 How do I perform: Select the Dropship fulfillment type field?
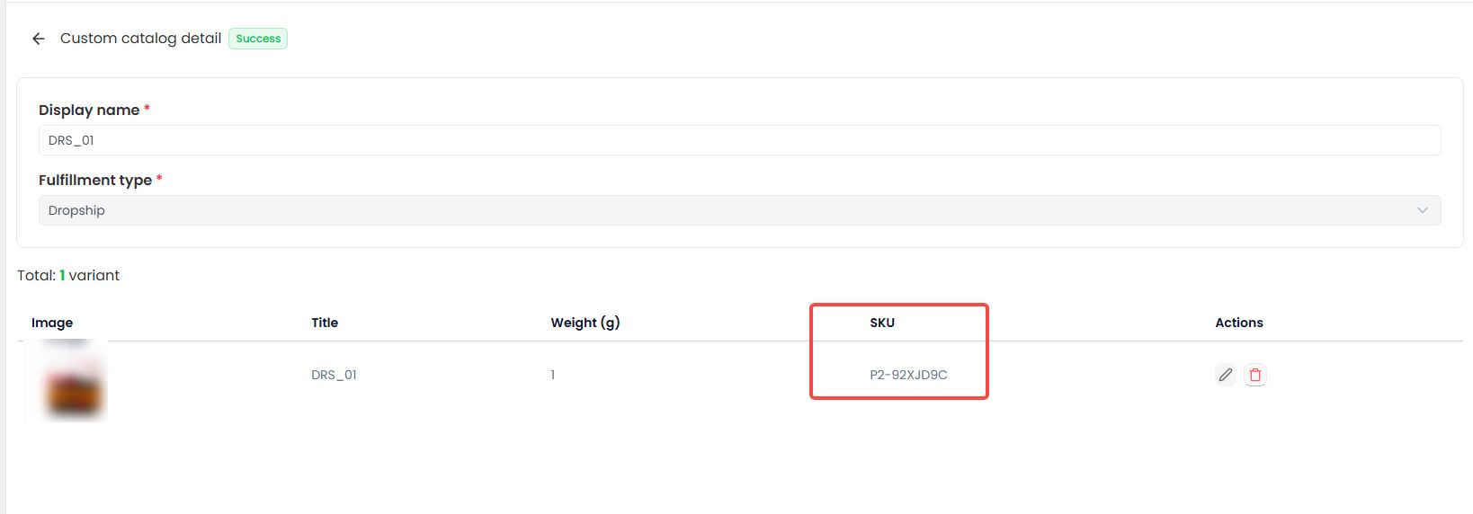pos(739,210)
